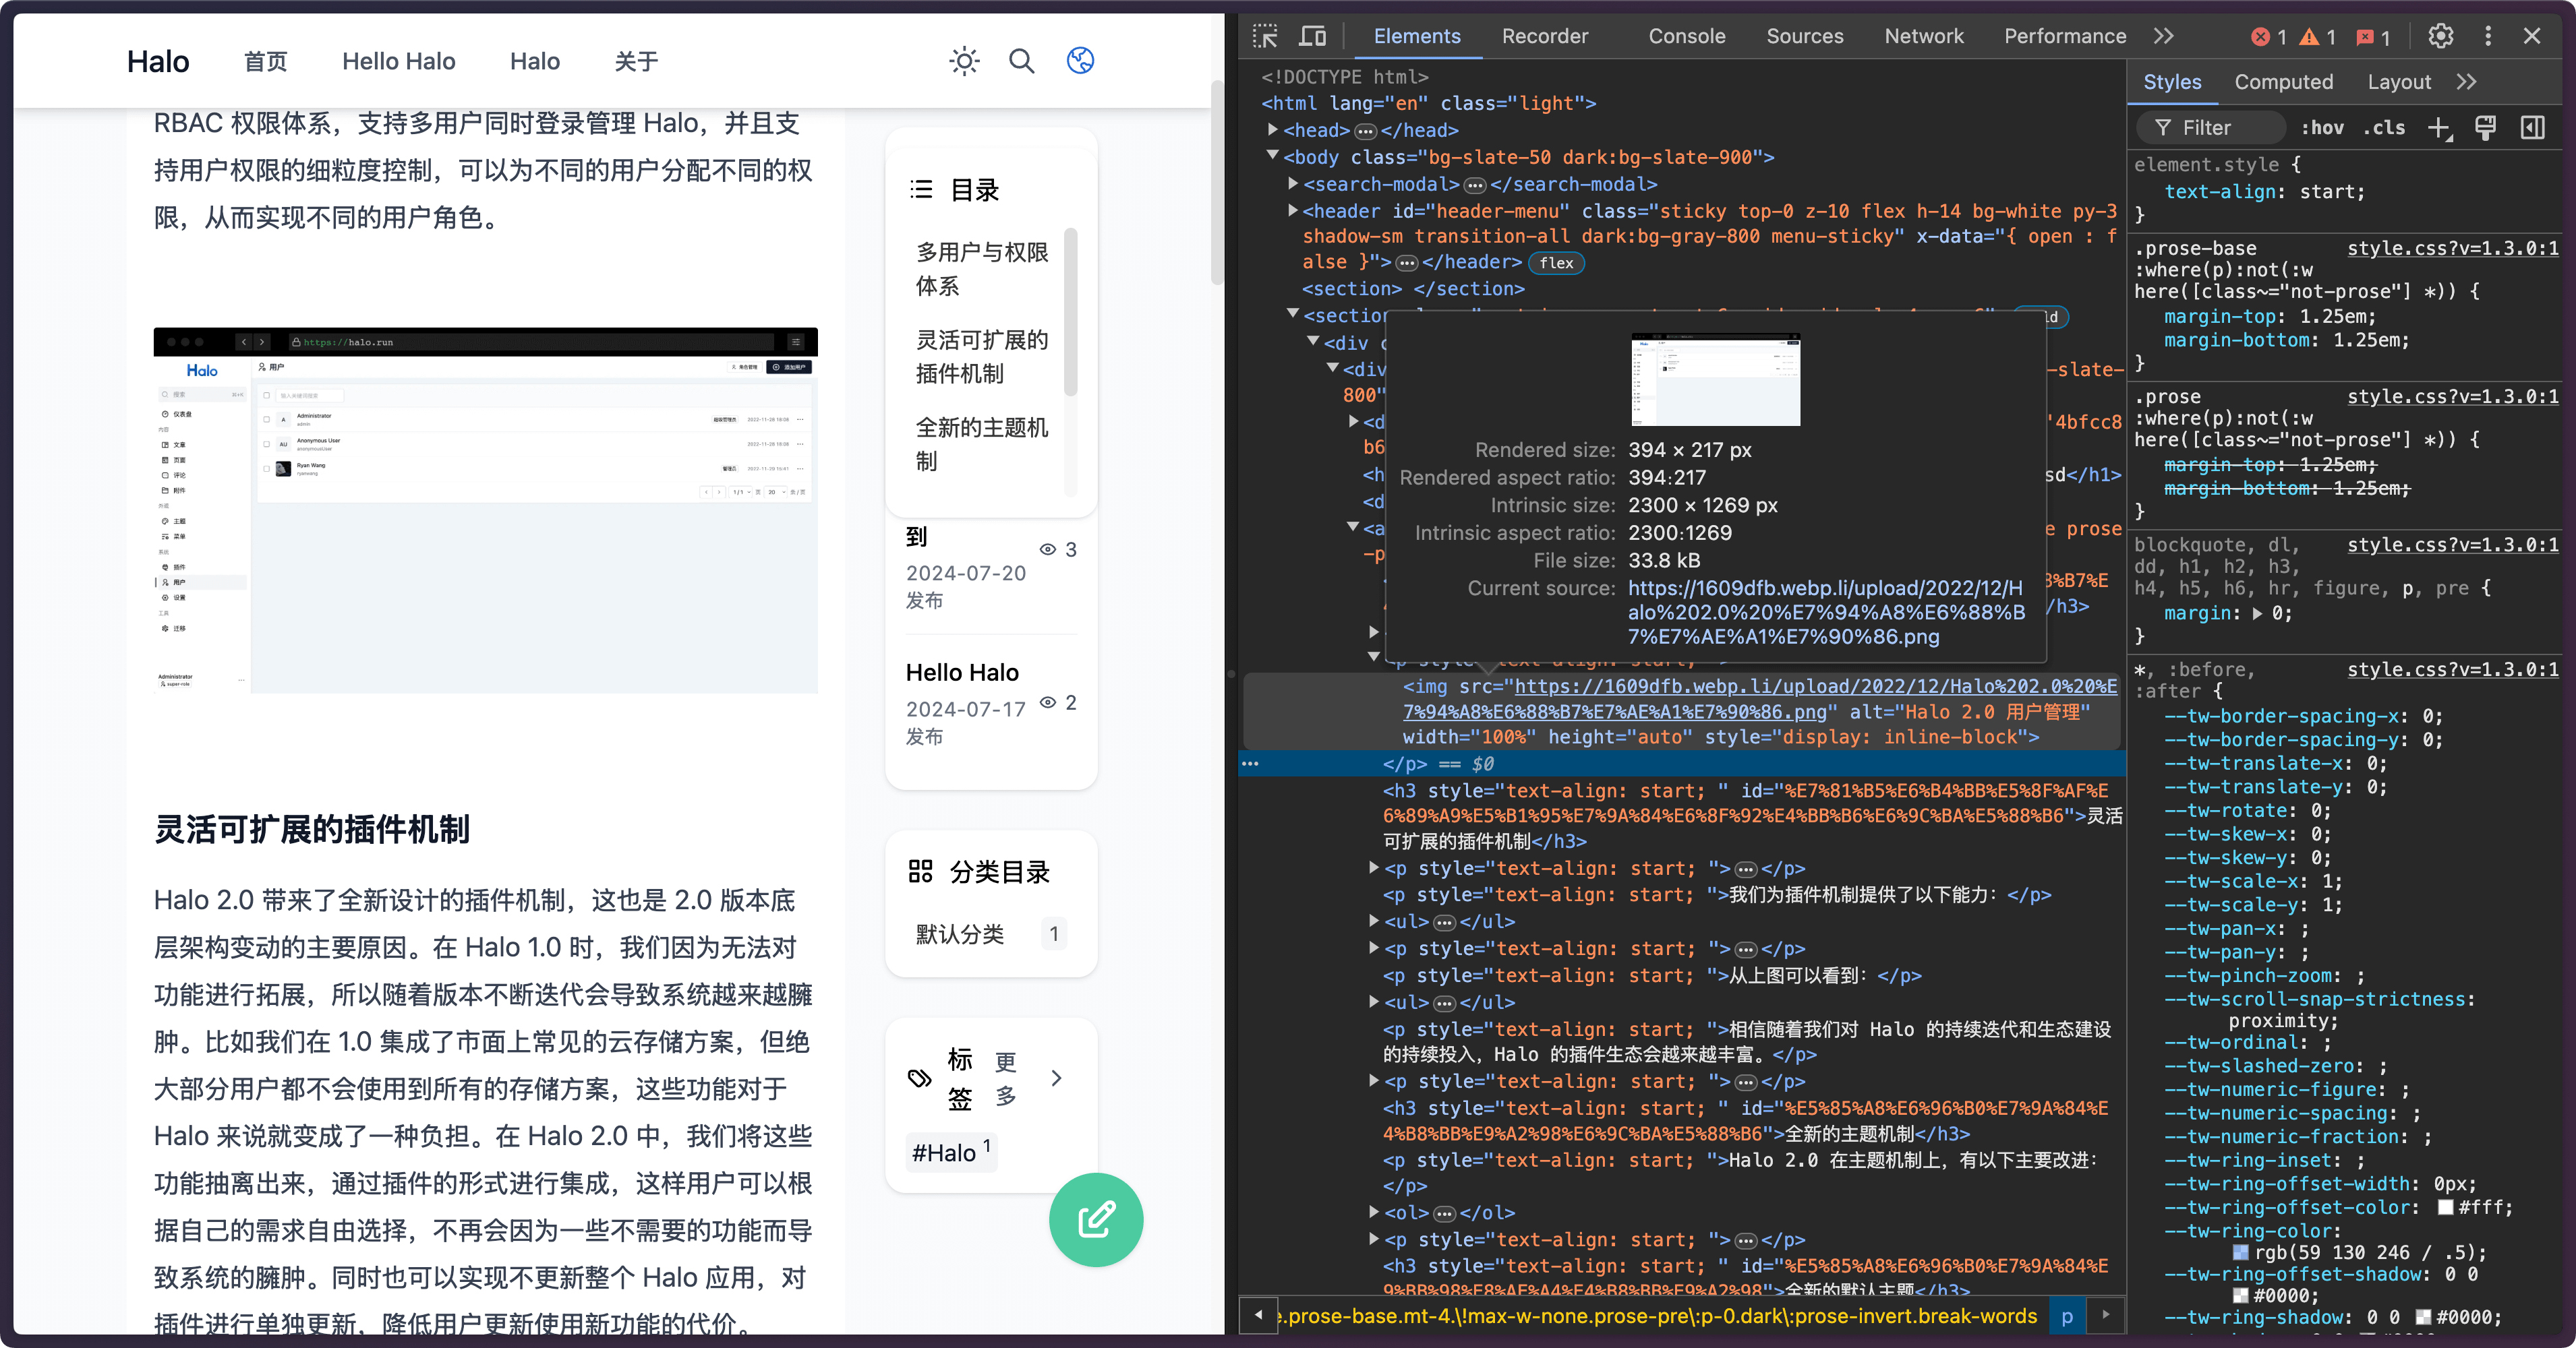
Task: Toggle the device toolbar icon
Action: tap(1312, 36)
